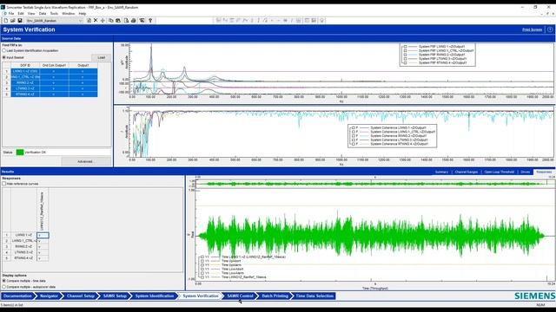This screenshot has height=312, width=556.
Task: Go to the SAWR Control workflow step
Action: 241,296
